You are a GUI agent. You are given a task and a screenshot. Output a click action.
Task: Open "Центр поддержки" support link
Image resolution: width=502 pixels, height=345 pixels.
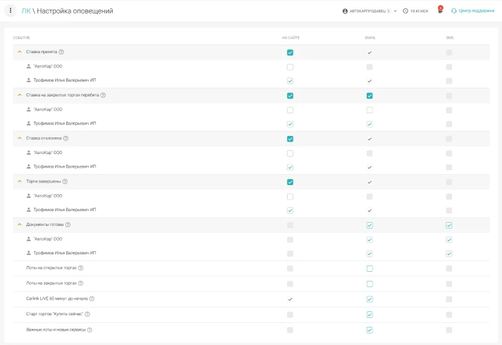[472, 11]
